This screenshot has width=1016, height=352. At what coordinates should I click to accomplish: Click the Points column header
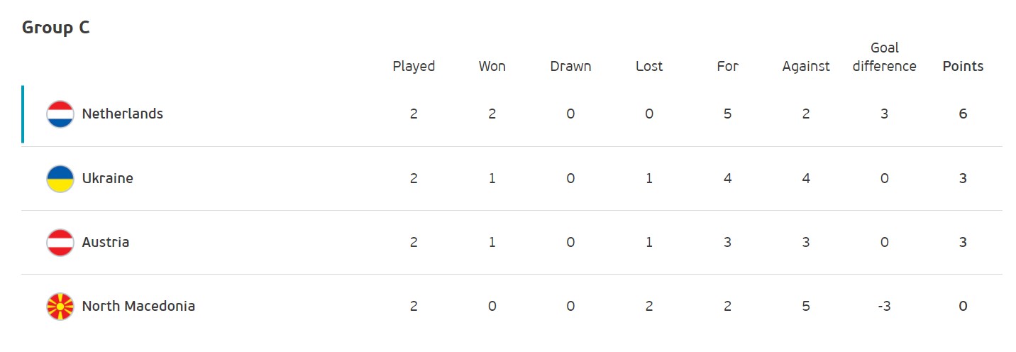click(x=963, y=66)
